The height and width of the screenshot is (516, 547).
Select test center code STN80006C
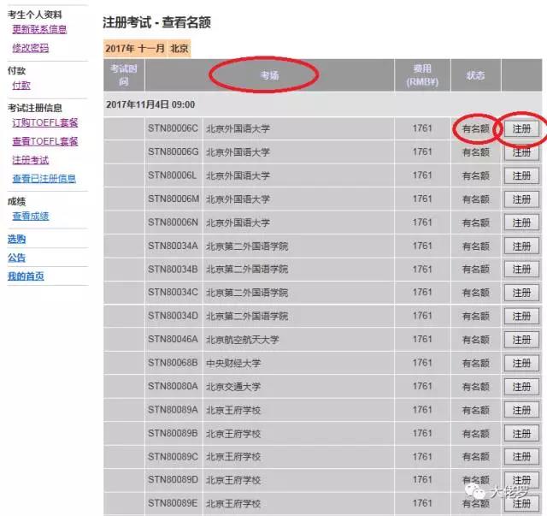pos(173,128)
